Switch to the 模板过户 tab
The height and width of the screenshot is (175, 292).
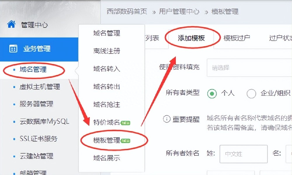pos(237,38)
